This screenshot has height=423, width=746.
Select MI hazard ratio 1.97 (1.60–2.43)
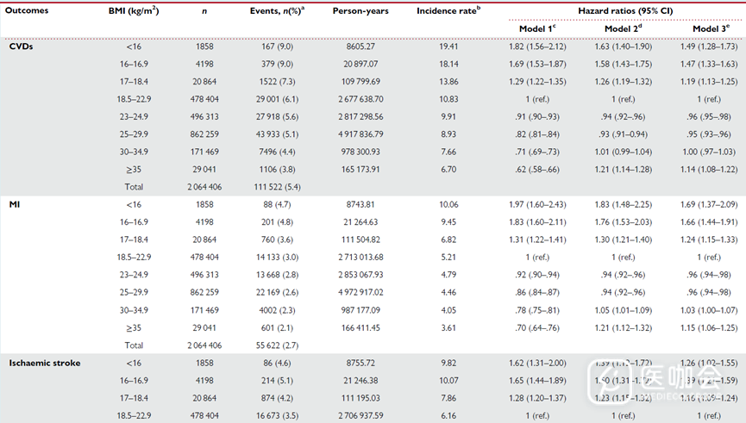[534, 204]
